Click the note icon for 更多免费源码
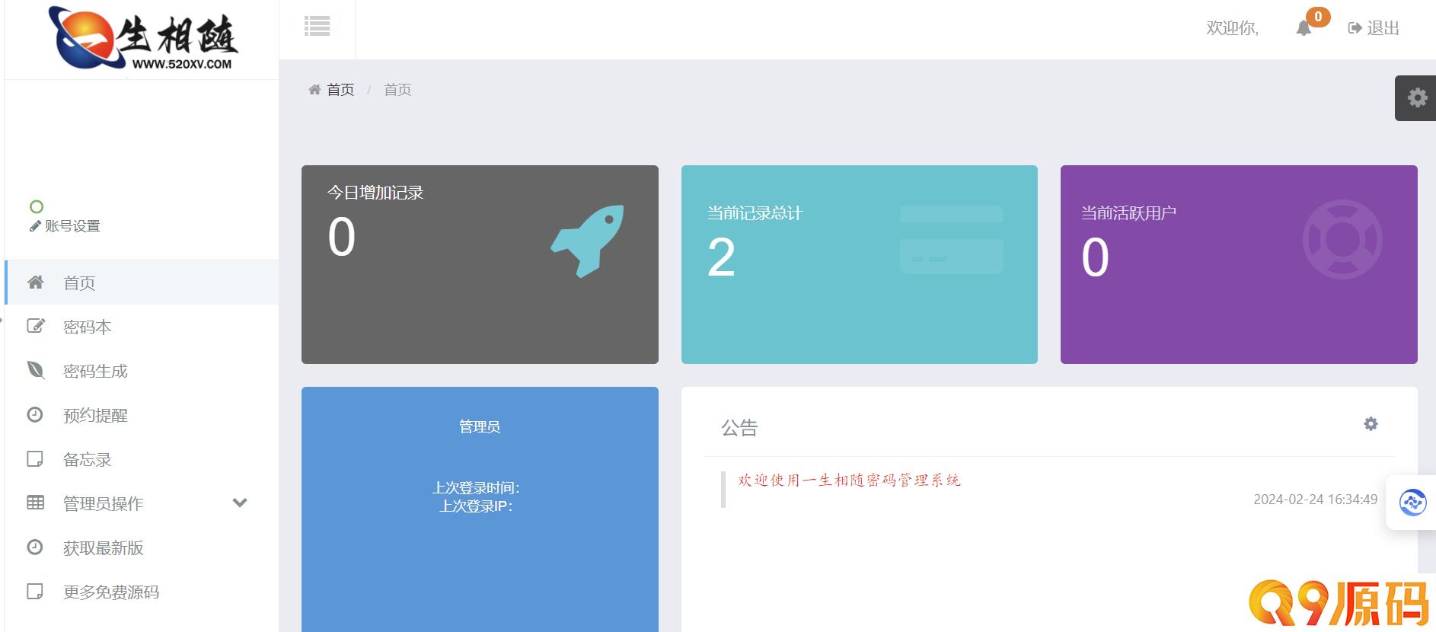This screenshot has height=632, width=1436. coord(35,591)
